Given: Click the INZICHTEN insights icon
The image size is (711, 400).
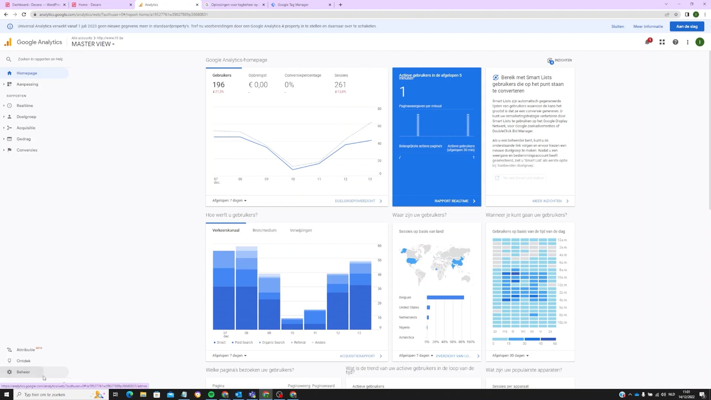Looking at the screenshot, I should tap(550, 60).
